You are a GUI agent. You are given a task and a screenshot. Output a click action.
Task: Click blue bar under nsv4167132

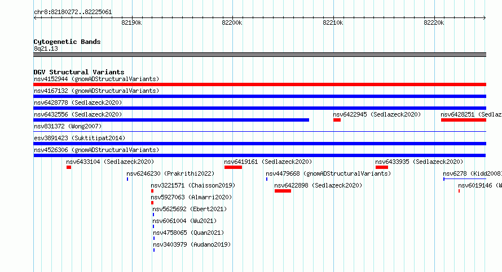(259, 96)
